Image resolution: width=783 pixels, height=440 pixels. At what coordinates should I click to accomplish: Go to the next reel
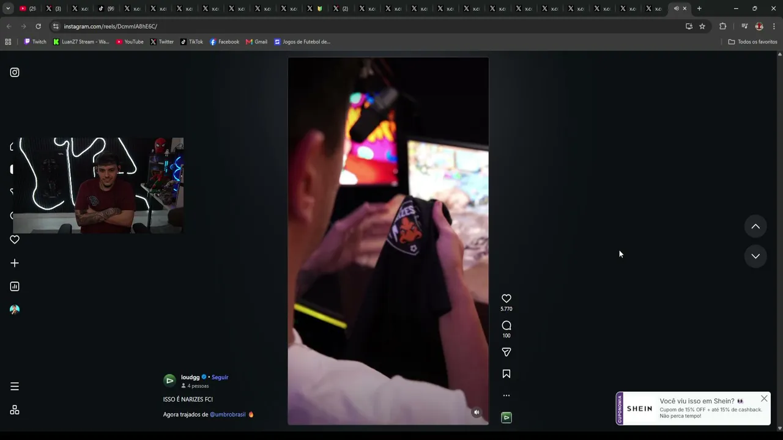click(x=755, y=256)
